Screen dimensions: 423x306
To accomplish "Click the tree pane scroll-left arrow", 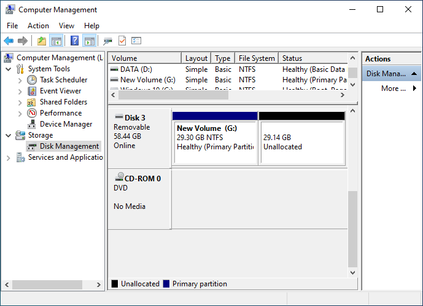I will [7, 284].
